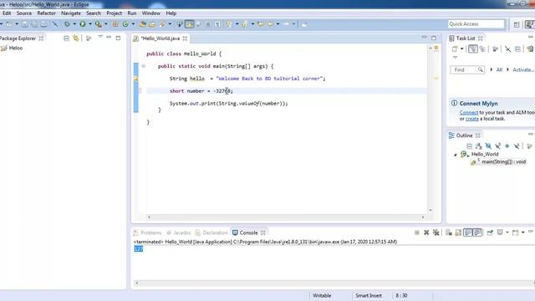Screen dimensions: 535x301
Task: Click the Run Last Tool (external tools) icon
Action: point(99,24)
